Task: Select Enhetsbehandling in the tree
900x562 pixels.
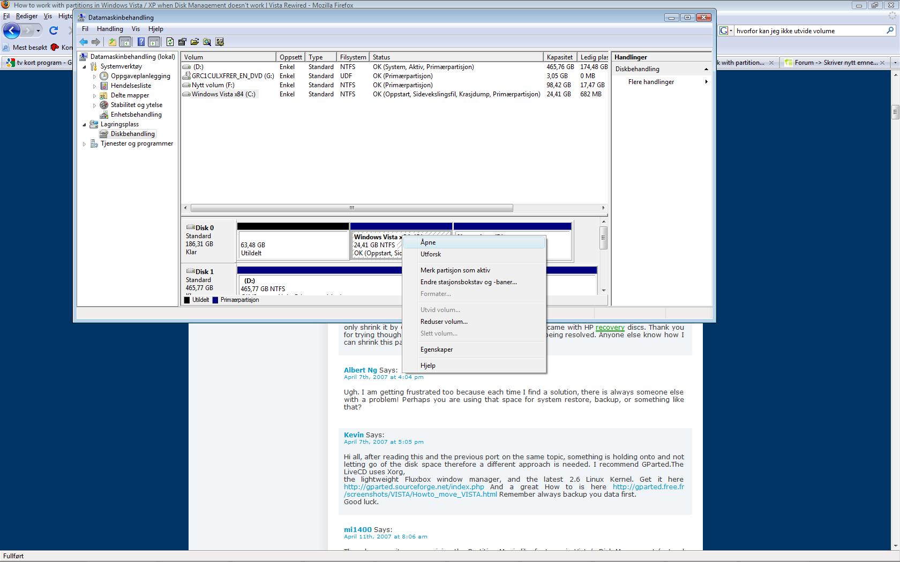Action: pos(136,115)
